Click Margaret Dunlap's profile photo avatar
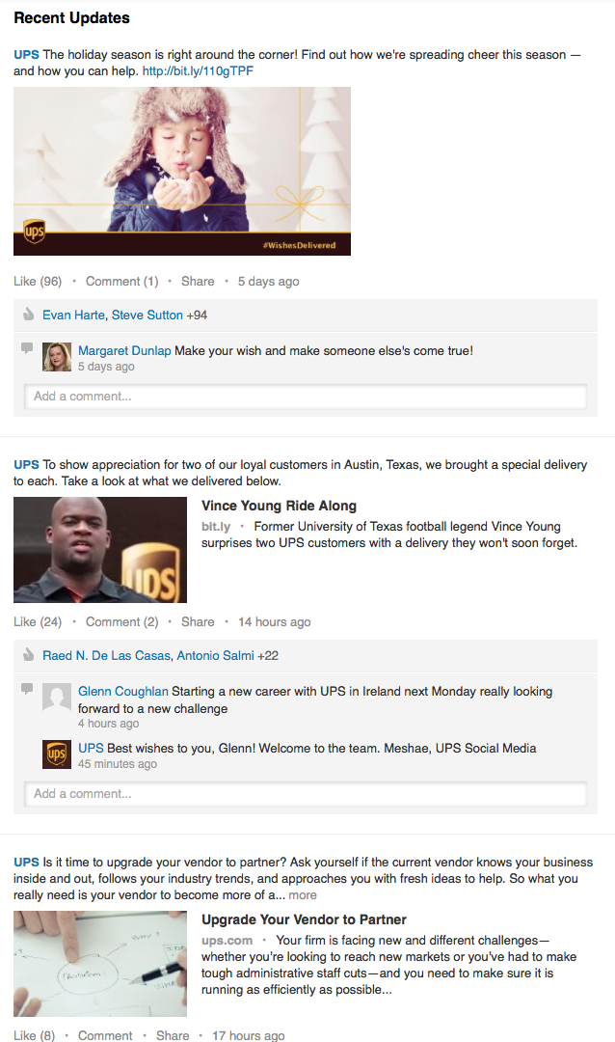 (57, 357)
